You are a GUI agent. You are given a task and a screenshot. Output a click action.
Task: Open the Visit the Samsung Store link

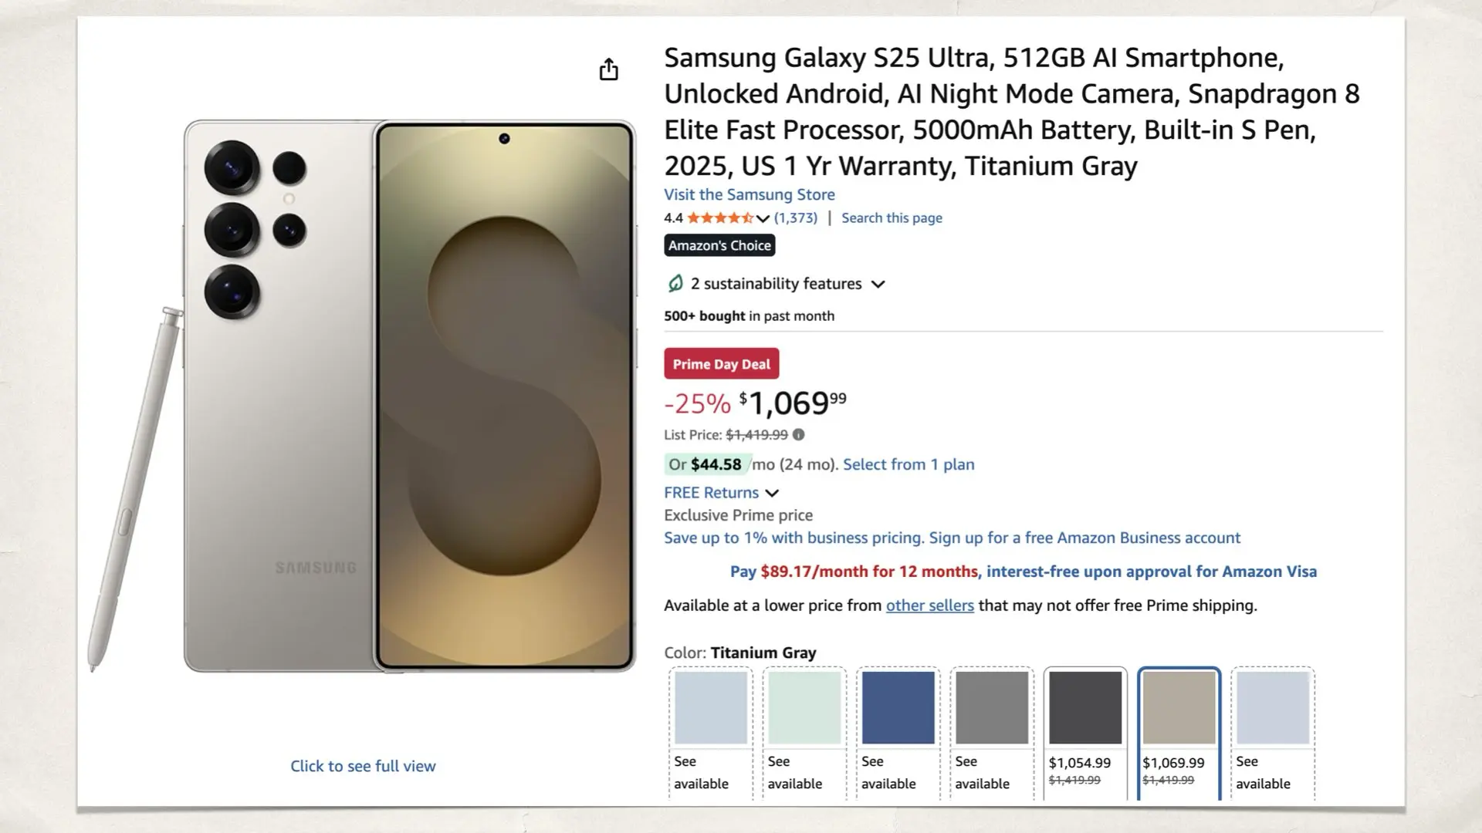coord(749,194)
